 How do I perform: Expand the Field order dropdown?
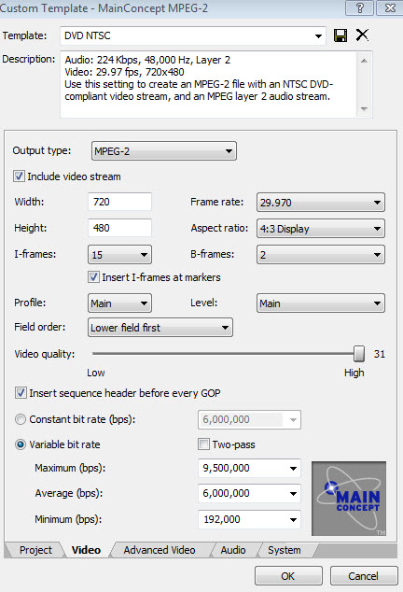(x=160, y=328)
